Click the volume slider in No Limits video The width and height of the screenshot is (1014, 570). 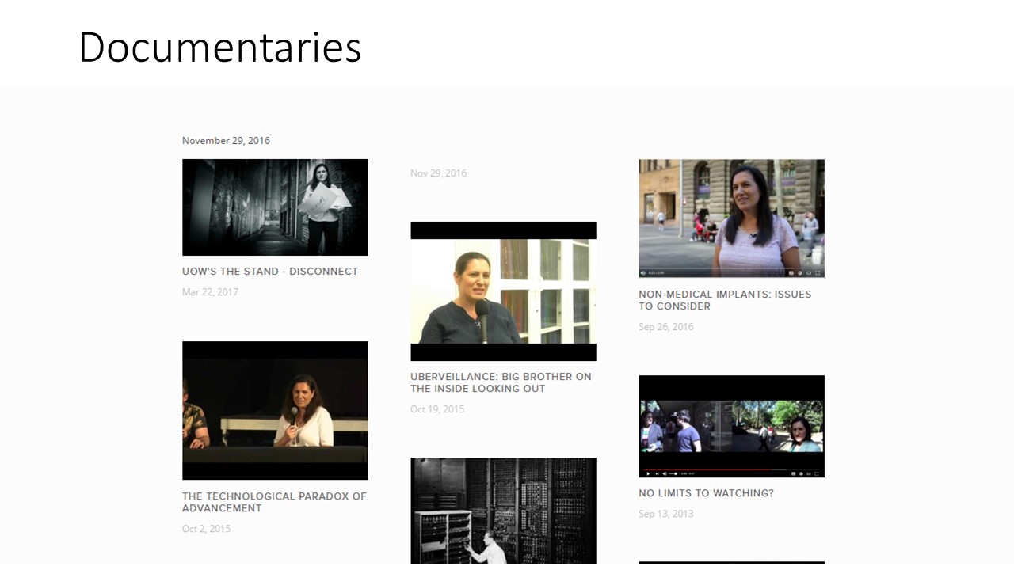[x=673, y=473]
